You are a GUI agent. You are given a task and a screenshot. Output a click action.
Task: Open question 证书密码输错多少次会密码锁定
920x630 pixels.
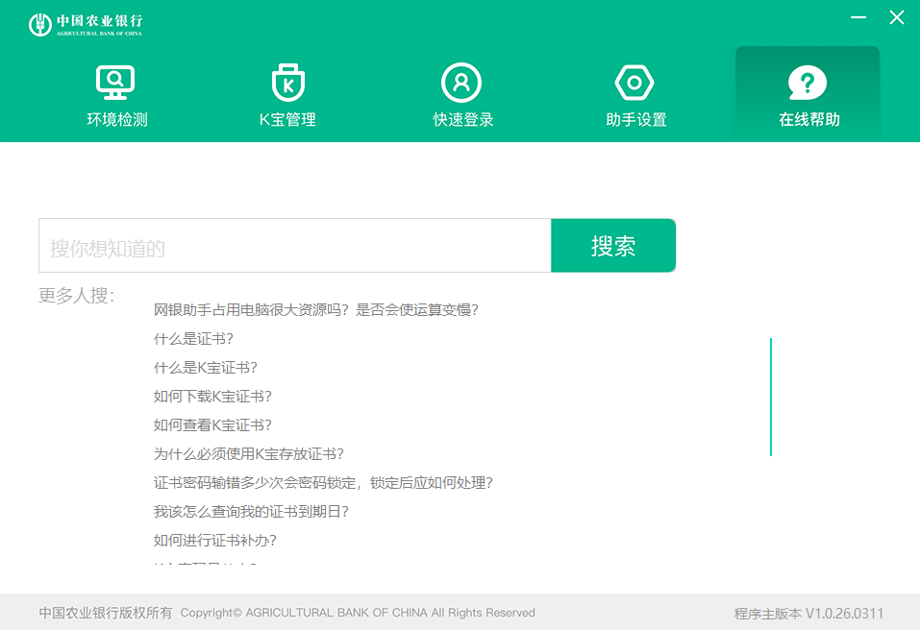(323, 482)
